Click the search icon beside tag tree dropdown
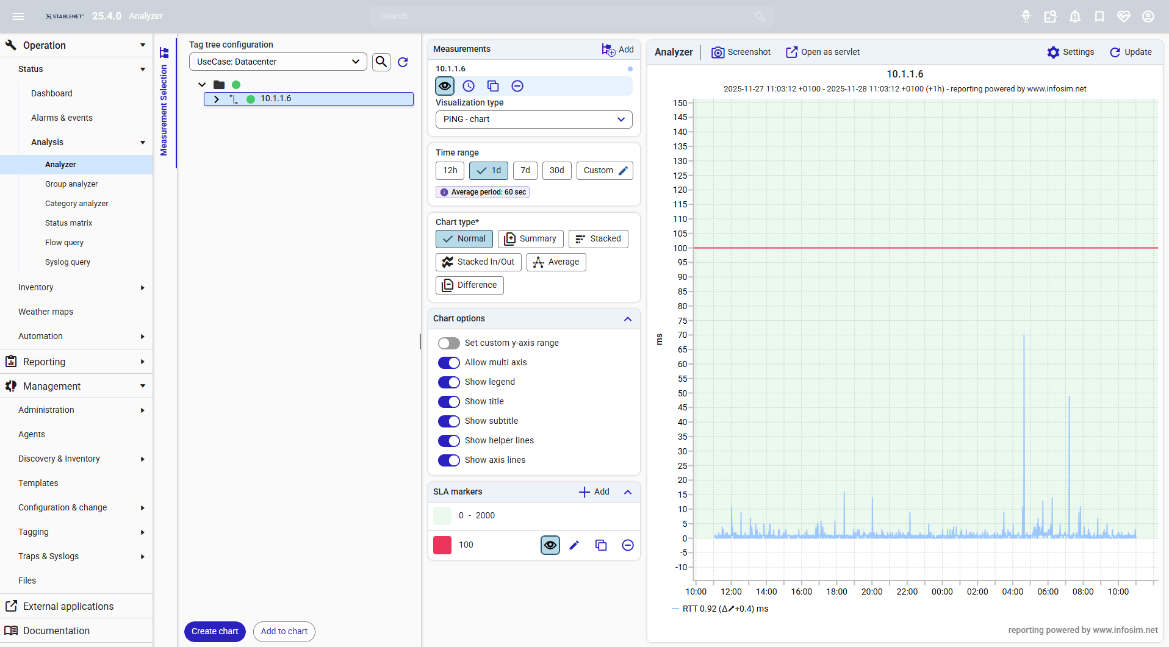 tap(381, 62)
